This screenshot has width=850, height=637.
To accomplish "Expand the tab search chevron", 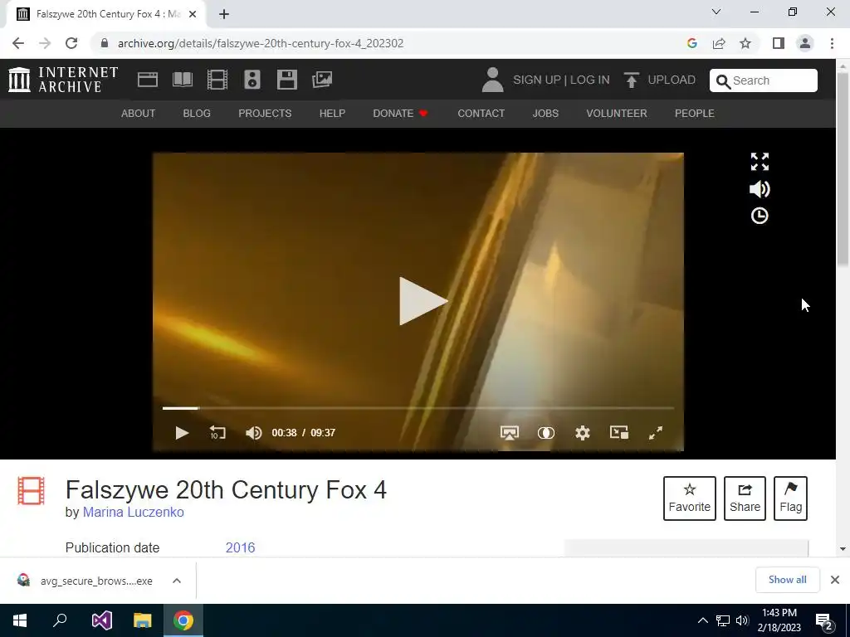I will (x=716, y=12).
